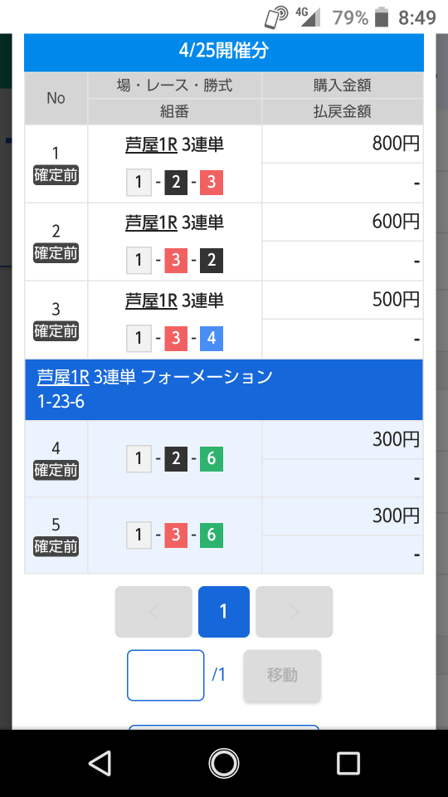Open 芦屋1R link in bet row 3

coord(151,301)
